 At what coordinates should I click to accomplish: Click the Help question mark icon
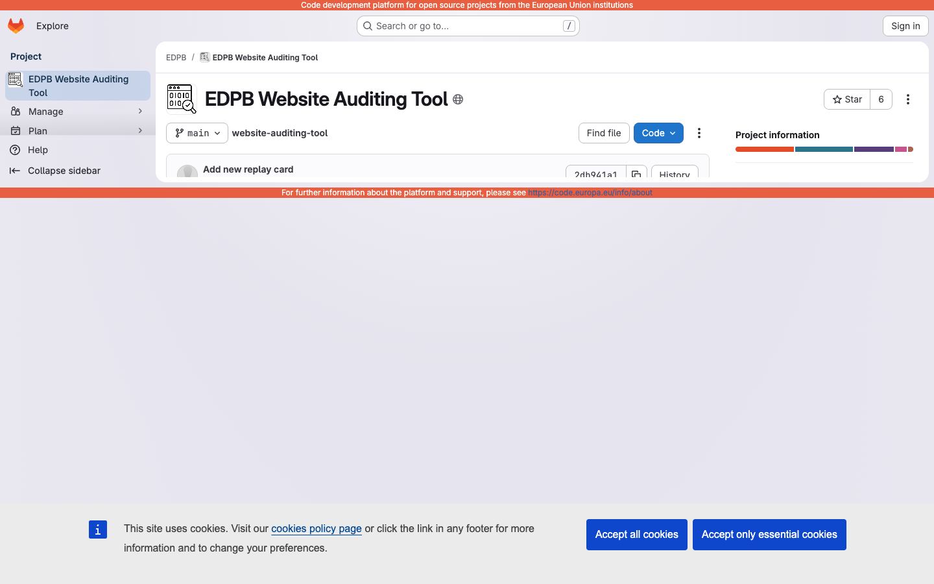pos(14,150)
